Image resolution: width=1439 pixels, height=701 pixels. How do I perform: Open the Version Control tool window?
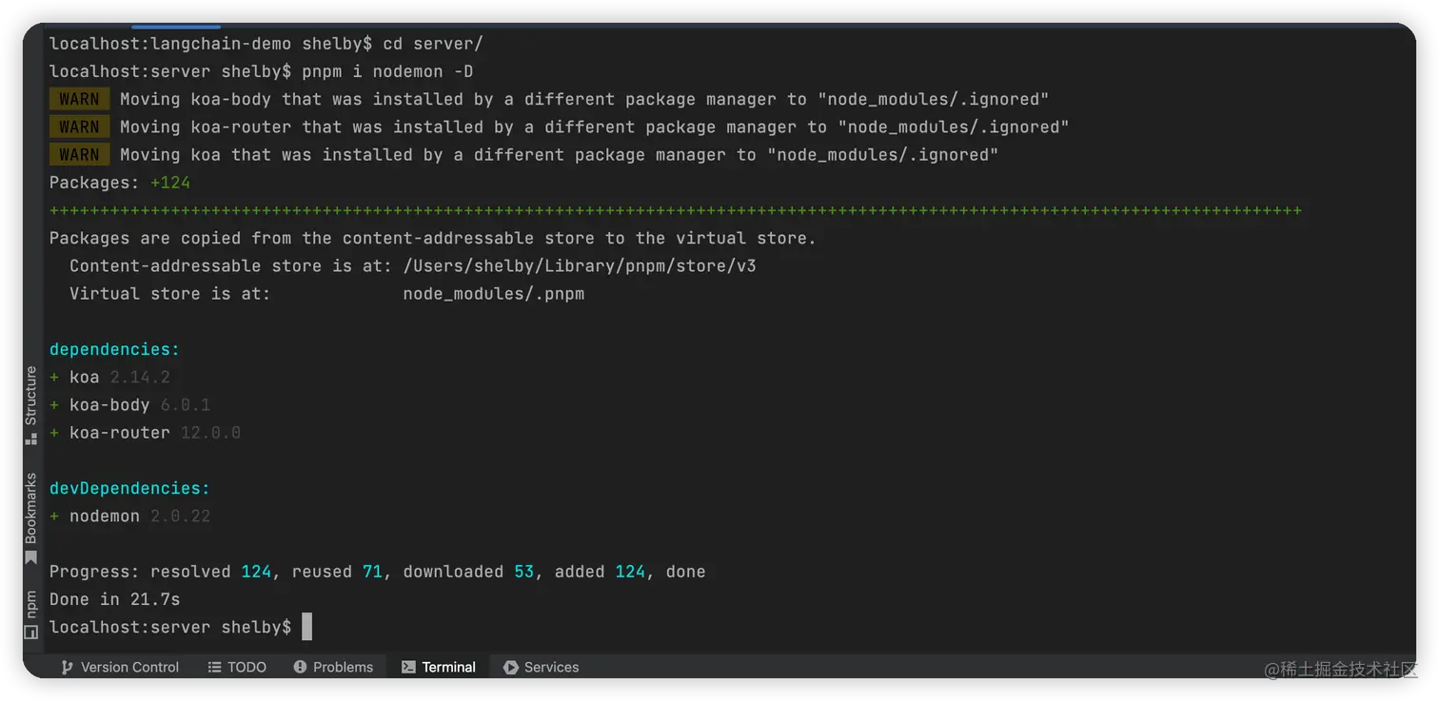tap(120, 667)
